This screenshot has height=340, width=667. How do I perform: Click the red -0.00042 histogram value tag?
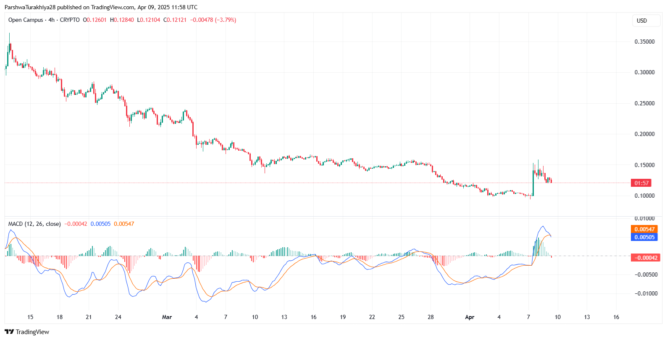(x=645, y=258)
